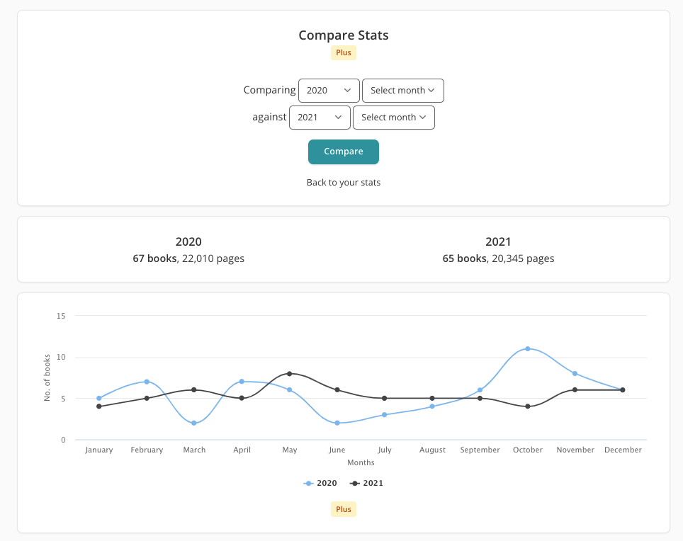This screenshot has height=541, width=683.
Task: Open the Select month dropdown beside 2021
Action: [394, 118]
